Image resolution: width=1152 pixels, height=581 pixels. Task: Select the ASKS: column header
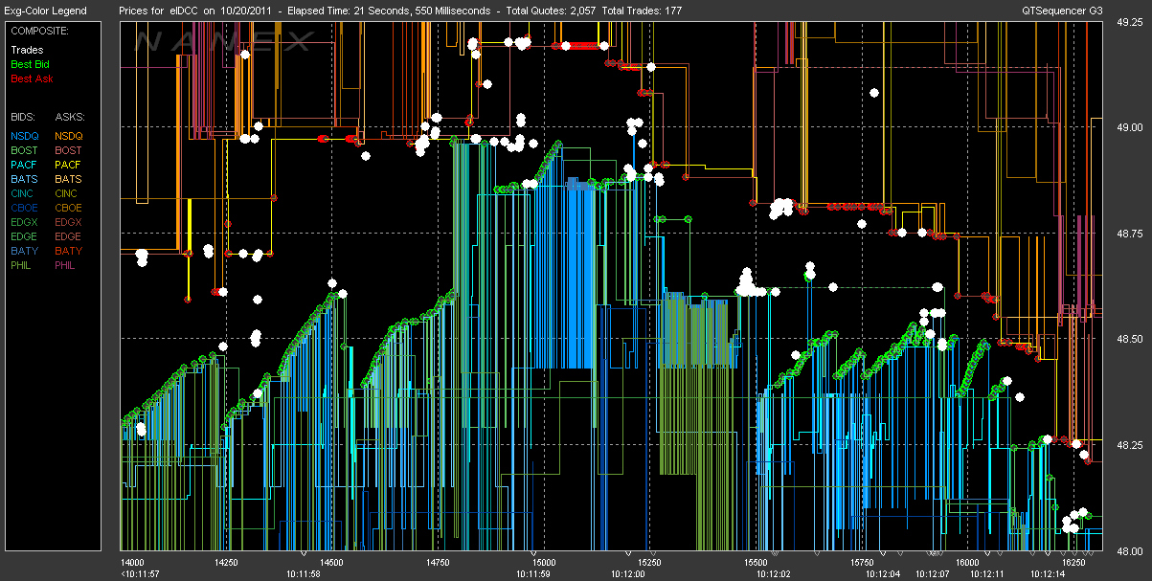click(69, 116)
